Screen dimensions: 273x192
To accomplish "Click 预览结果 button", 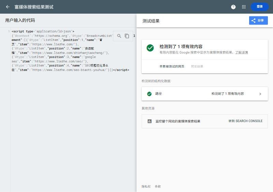I will [x=197, y=67].
